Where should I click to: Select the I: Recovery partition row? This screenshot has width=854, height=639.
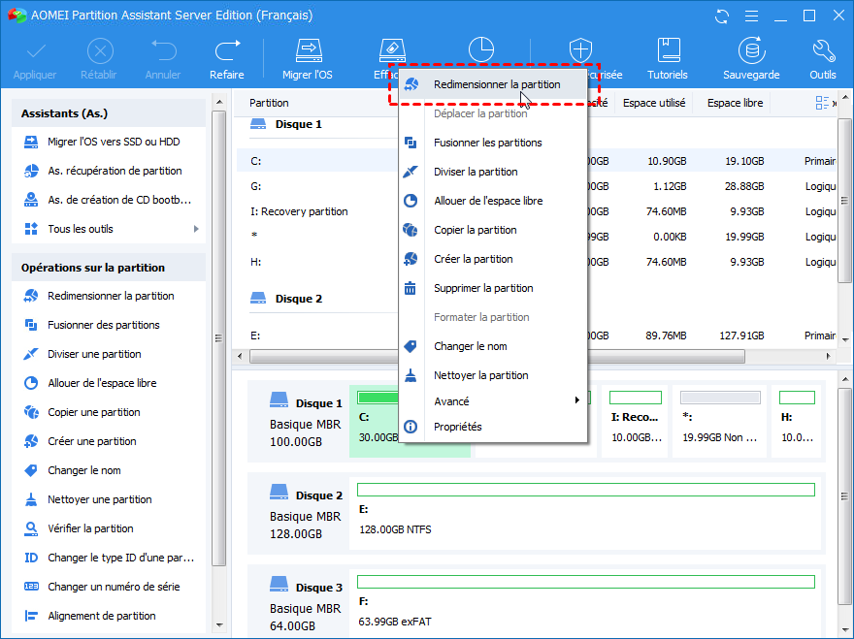pyautogui.click(x=536, y=211)
